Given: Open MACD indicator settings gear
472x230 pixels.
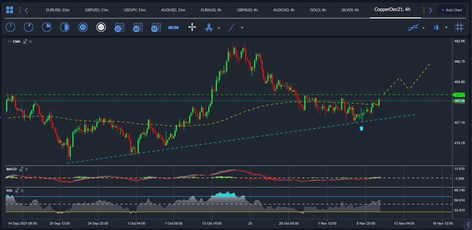Looking at the screenshot, I should pyautogui.click(x=21, y=169).
